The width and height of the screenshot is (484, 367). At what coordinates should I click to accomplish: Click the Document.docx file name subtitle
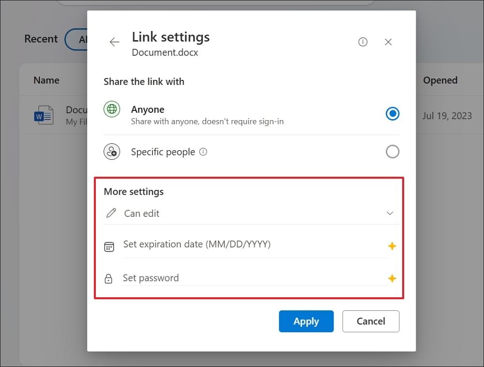tap(165, 52)
